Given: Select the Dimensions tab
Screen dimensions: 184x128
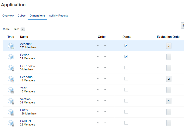Looking at the screenshot, I should pos(37,16).
